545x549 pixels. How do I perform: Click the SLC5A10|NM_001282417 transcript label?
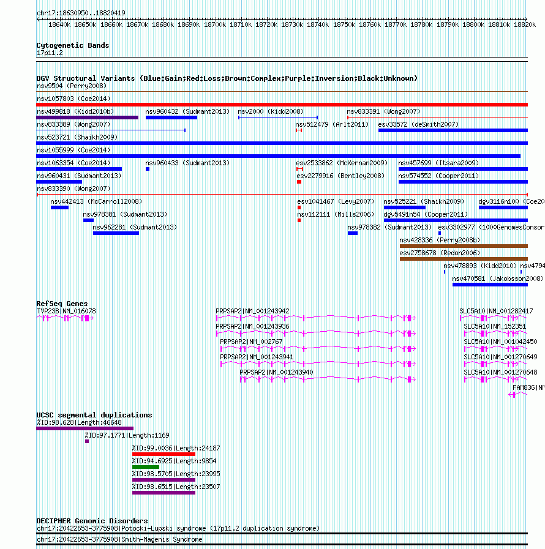496,311
